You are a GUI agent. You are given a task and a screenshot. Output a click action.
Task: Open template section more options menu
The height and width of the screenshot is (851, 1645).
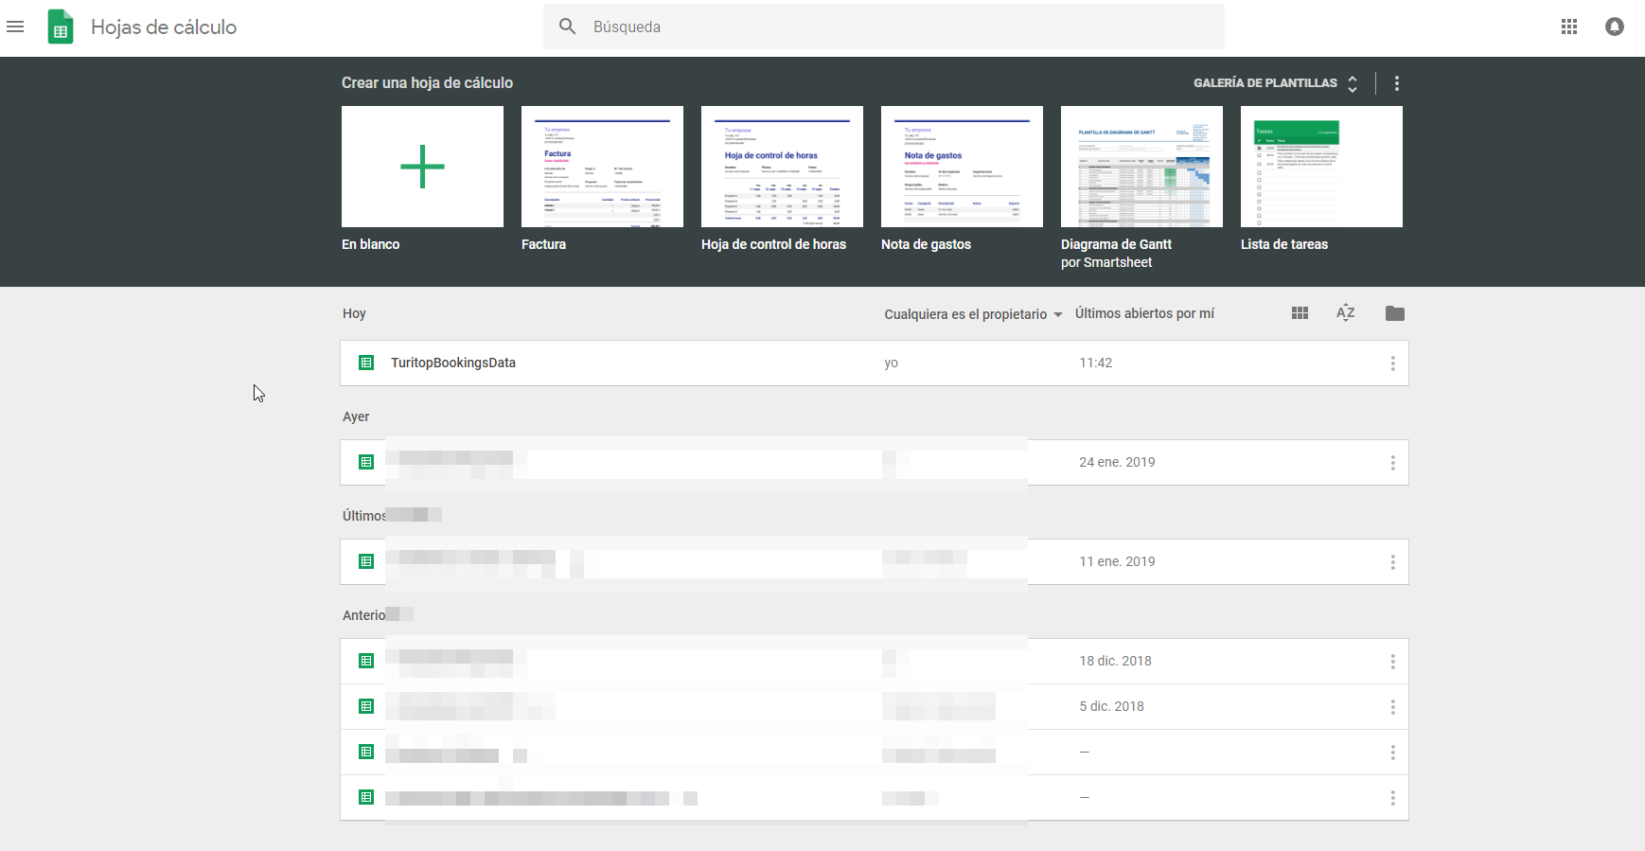[x=1397, y=83]
